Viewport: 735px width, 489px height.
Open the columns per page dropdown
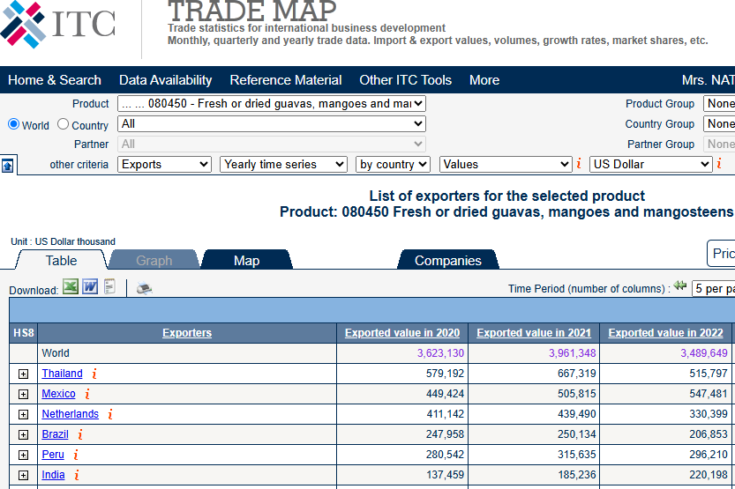point(714,288)
